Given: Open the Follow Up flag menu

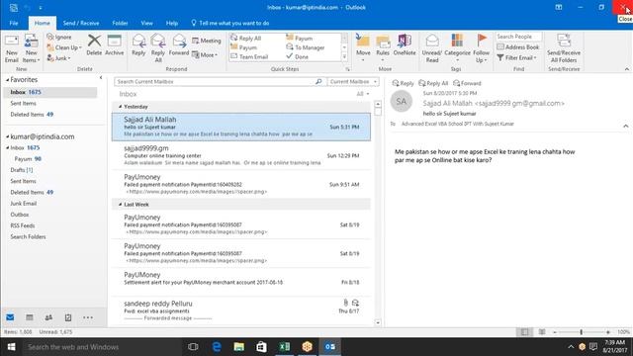Looking at the screenshot, I should tap(482, 48).
